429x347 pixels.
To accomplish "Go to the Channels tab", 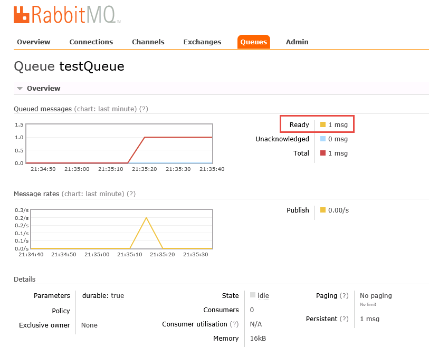I will pos(148,42).
